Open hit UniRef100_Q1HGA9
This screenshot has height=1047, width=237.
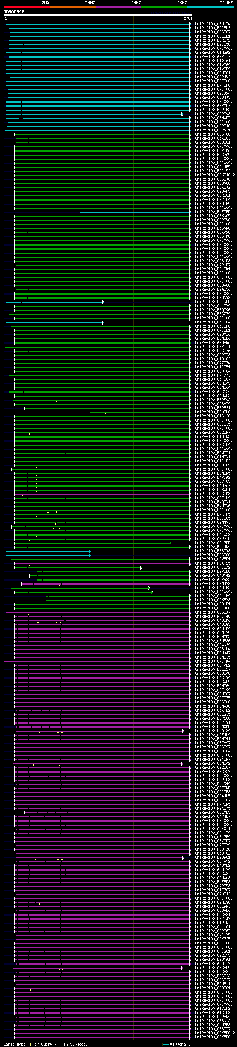click(212, 52)
